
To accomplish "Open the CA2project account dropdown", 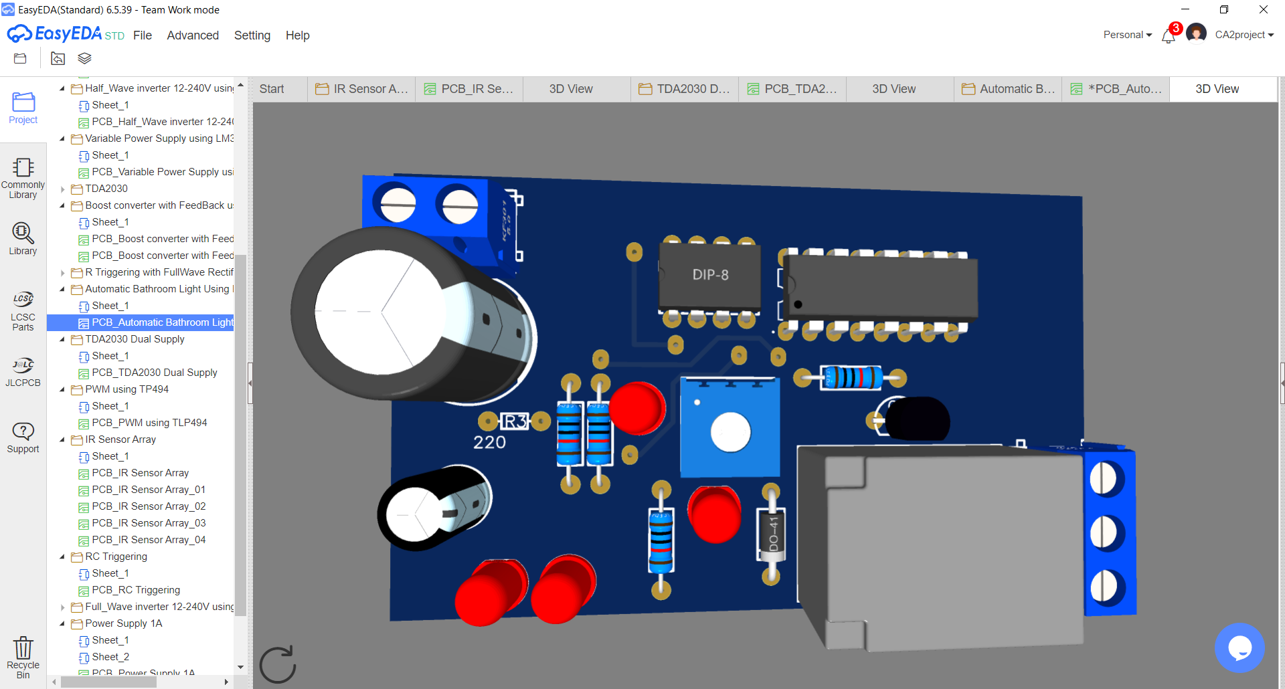I will [1244, 35].
